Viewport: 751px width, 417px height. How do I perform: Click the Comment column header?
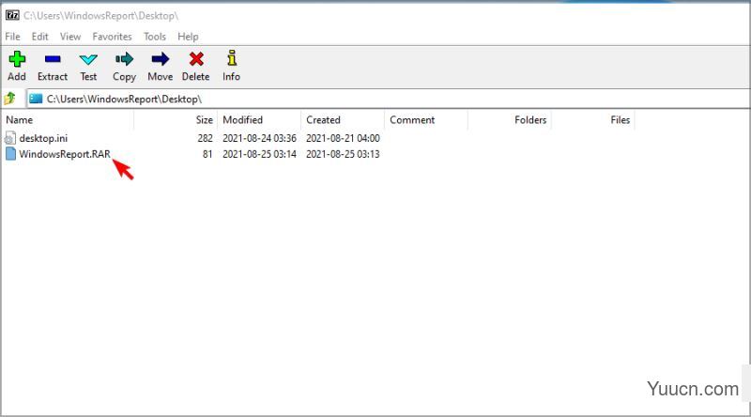coord(426,120)
